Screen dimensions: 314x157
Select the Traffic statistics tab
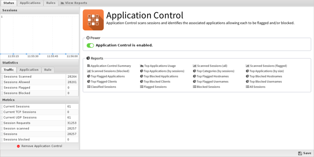pyautogui.click(x=9, y=70)
